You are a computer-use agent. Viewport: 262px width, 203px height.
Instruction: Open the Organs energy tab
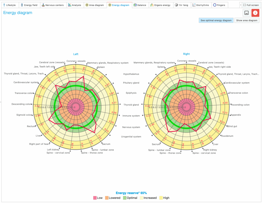click(160, 5)
